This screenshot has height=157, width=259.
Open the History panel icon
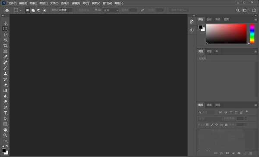(x=192, y=30)
